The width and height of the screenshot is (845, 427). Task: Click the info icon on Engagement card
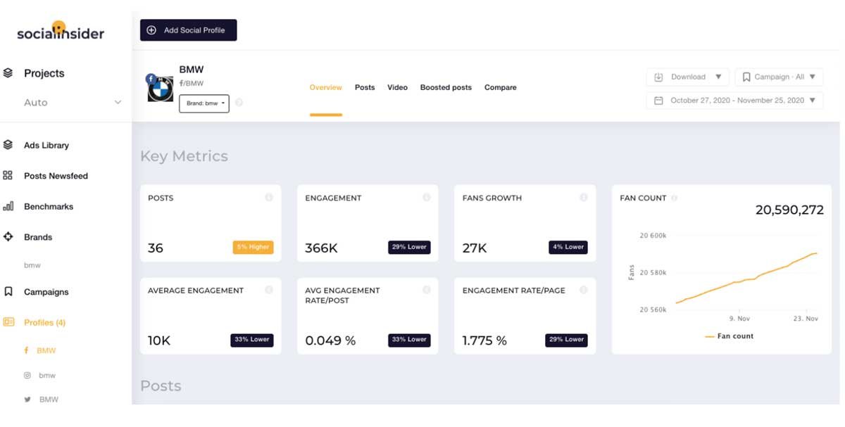pyautogui.click(x=426, y=198)
